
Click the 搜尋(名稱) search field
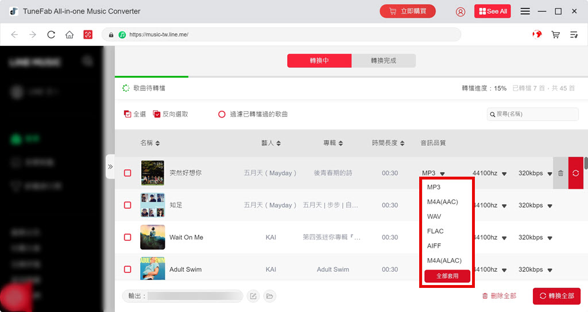coord(532,114)
